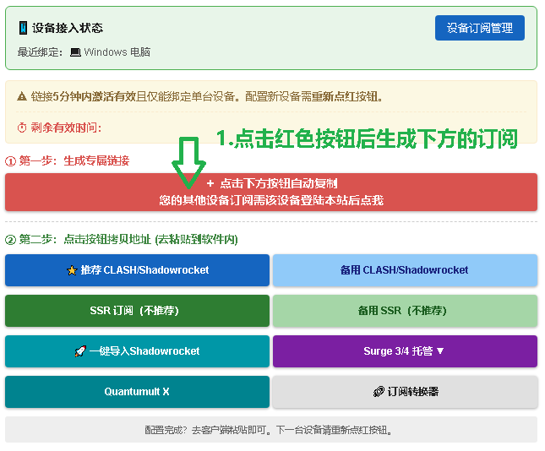
Task: Copy the 推荐 CLASH/Shadowrocket subscription address
Action: pyautogui.click(x=137, y=270)
